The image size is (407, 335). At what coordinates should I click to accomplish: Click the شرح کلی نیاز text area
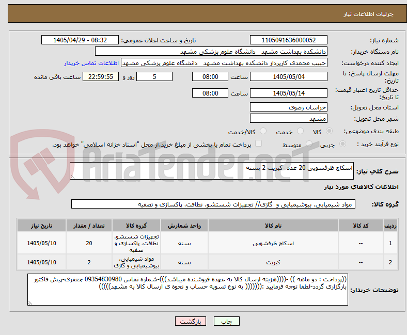[212, 171]
